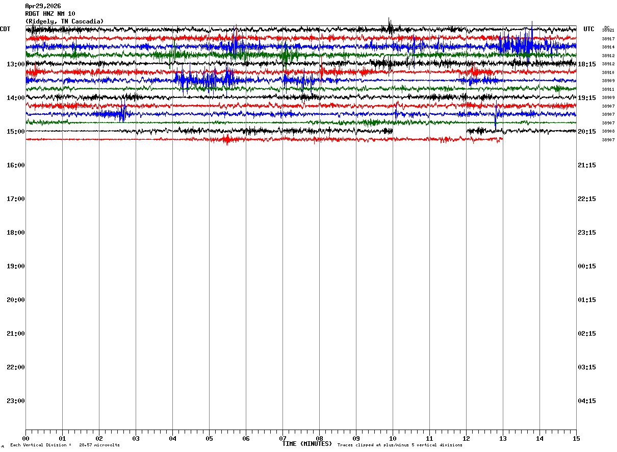Click minute tick label 05 on time axis
Screen dimensions: 617x452
209,438
